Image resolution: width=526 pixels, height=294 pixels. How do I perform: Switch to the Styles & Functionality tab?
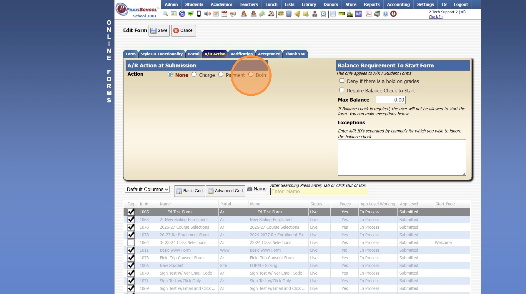coord(162,54)
